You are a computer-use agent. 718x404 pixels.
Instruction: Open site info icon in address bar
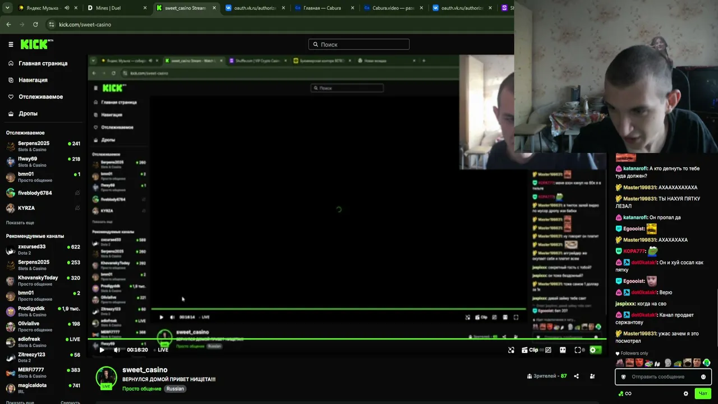point(52,25)
